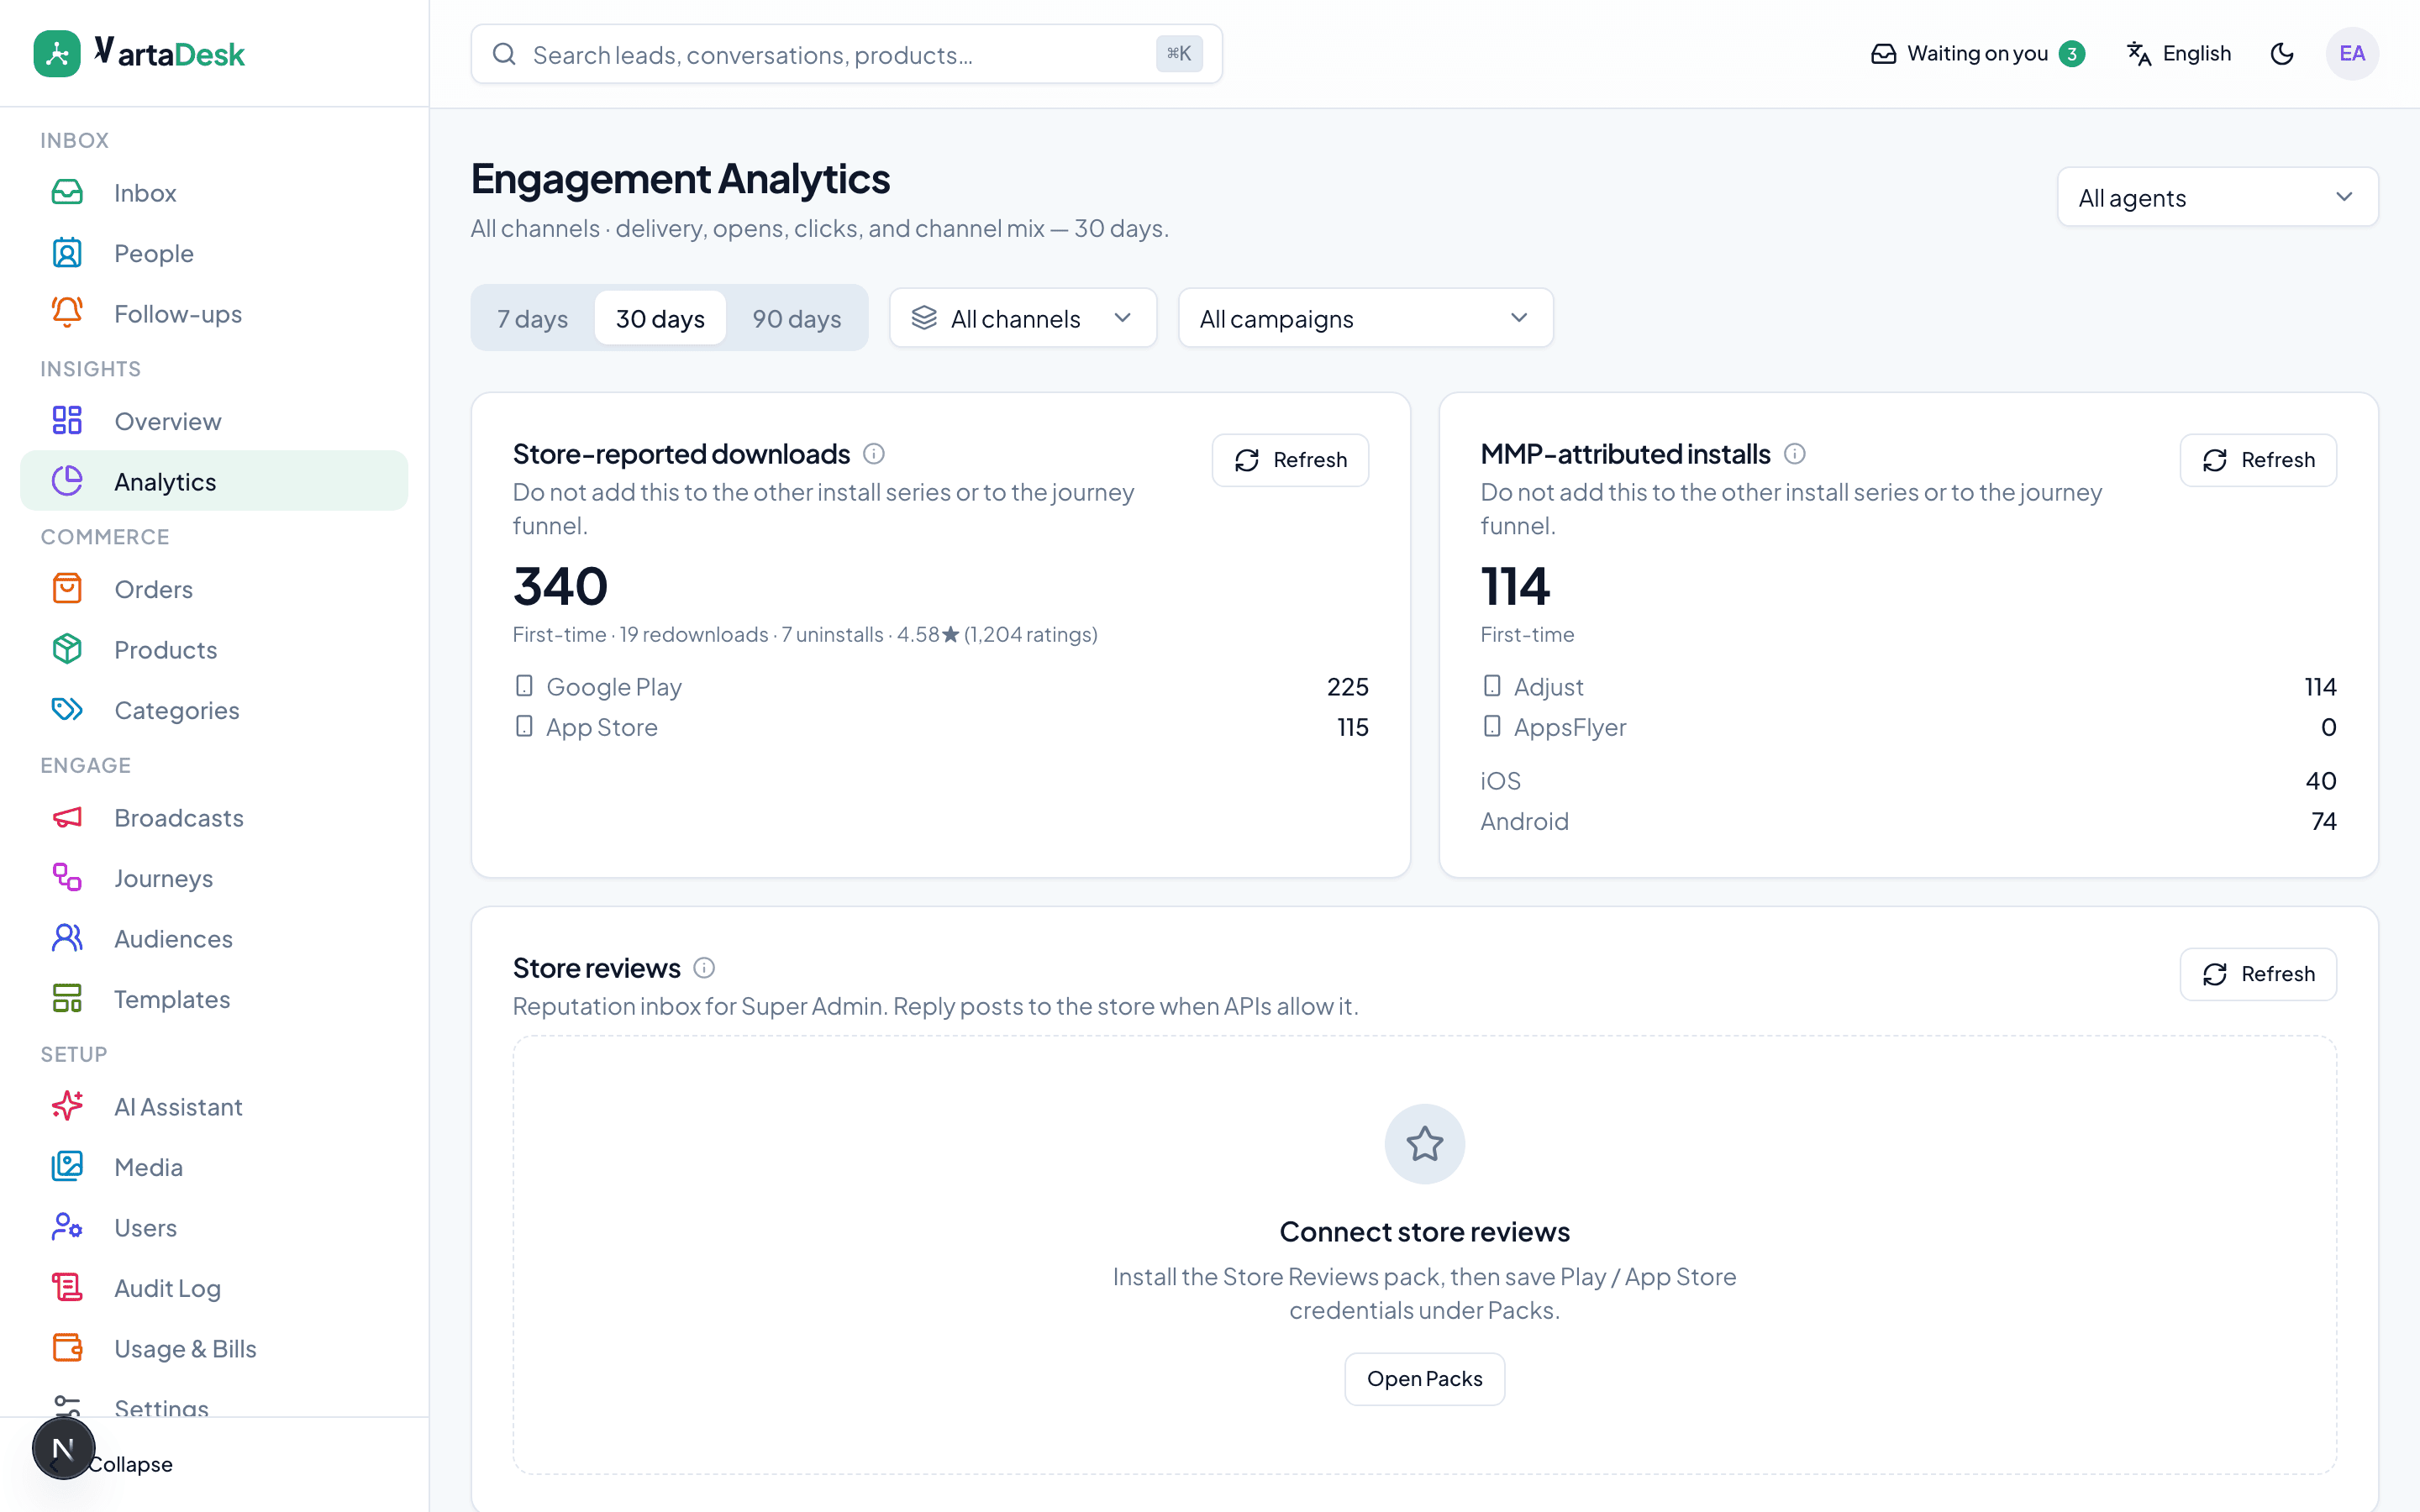Click the star icon above Connect store reviews

[1425, 1144]
